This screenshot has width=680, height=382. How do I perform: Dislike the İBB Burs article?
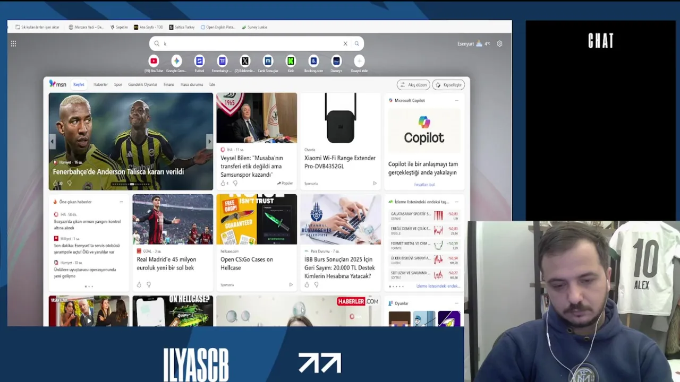click(316, 284)
